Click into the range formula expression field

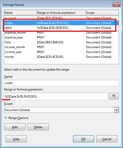click(x=56, y=96)
